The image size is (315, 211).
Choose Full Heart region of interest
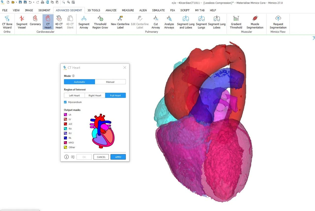[115, 95]
